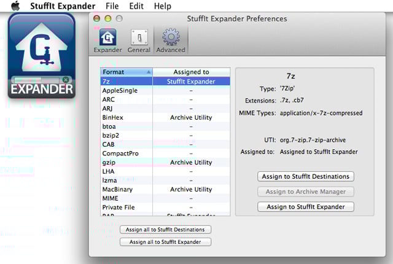This screenshot has width=393, height=264.
Task: Select the MIME format row
Action: 165,198
